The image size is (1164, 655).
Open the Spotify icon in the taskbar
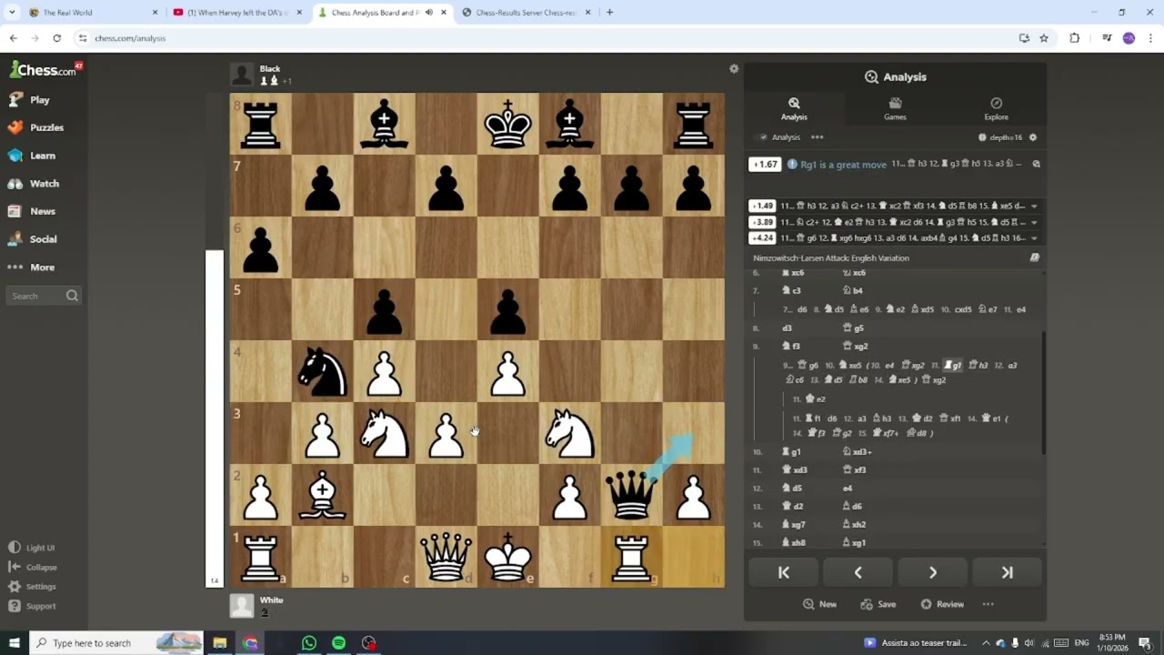click(x=338, y=643)
